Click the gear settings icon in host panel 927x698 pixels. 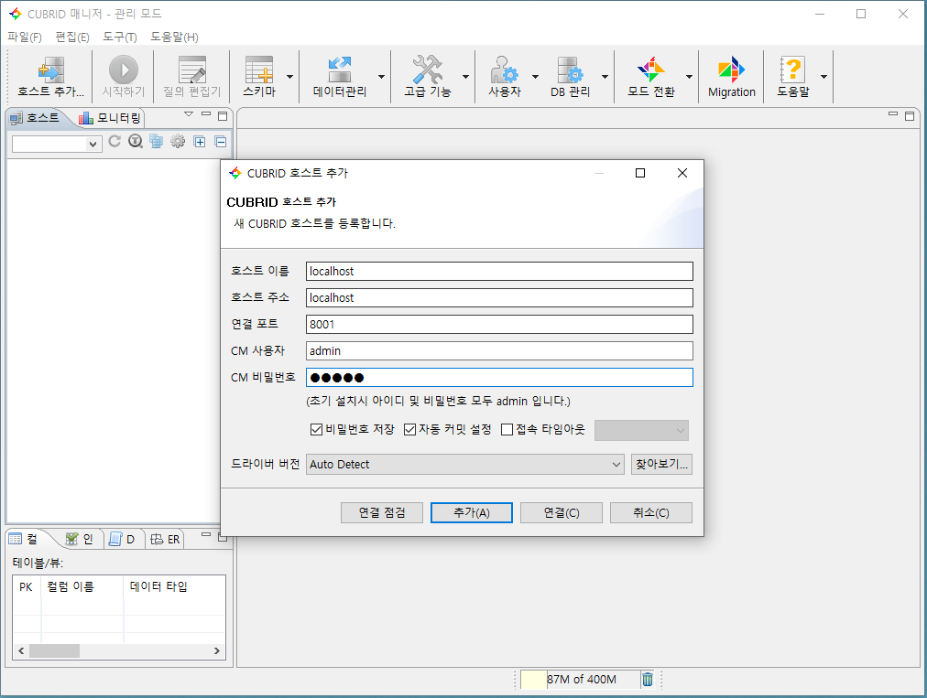pyautogui.click(x=178, y=141)
